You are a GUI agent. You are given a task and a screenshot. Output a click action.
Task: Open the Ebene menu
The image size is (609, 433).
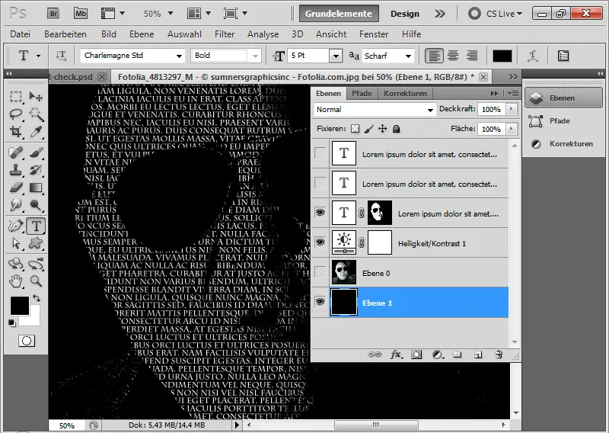142,34
